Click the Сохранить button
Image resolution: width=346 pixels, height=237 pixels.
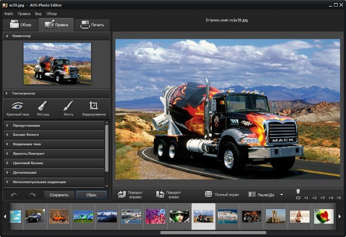point(59,195)
